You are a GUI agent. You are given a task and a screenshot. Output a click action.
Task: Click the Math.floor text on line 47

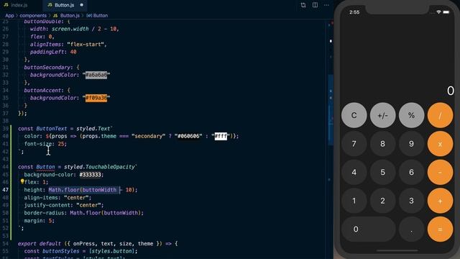click(x=64, y=190)
